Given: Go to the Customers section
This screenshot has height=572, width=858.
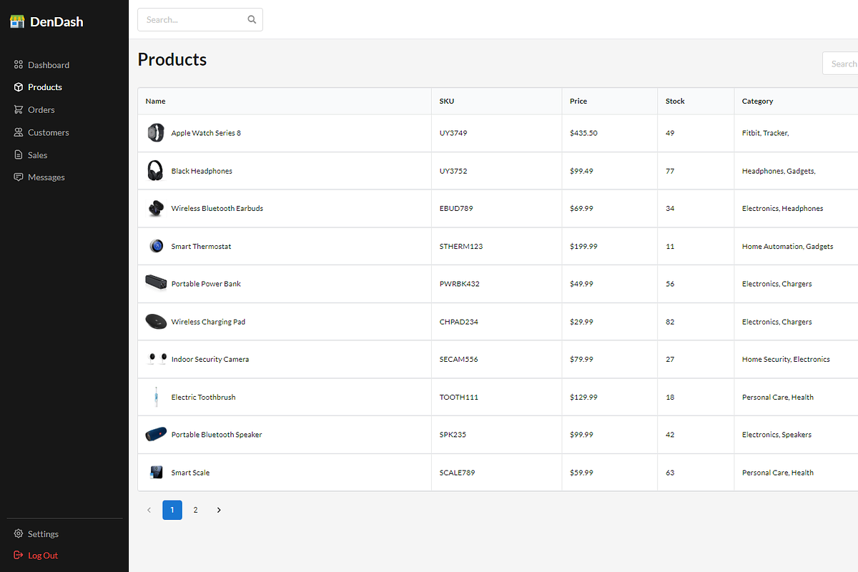Looking at the screenshot, I should tap(49, 132).
